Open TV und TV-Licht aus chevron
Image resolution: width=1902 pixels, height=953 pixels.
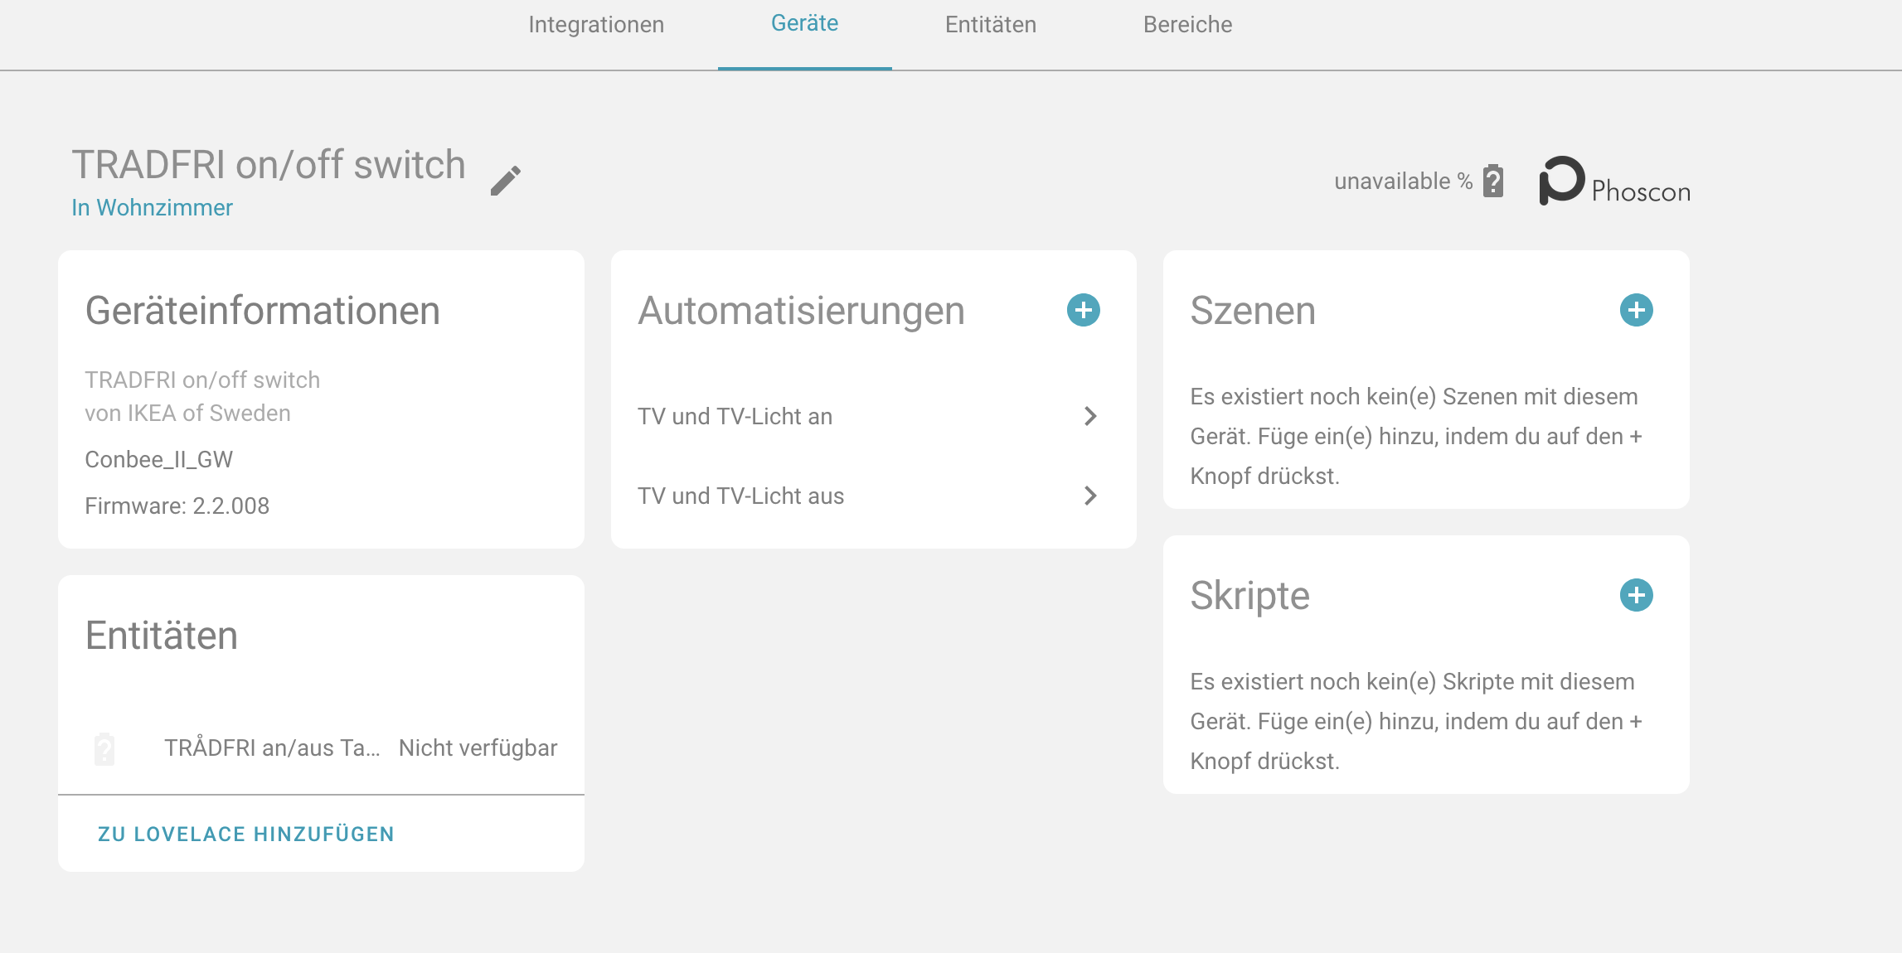click(1090, 496)
